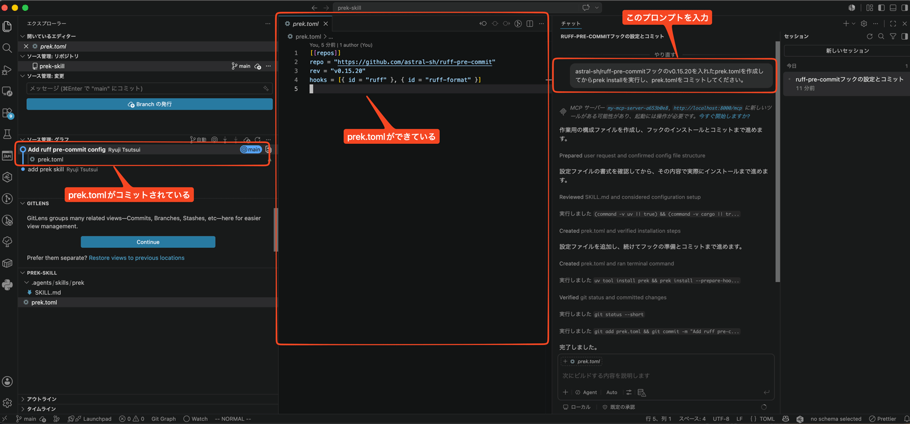910x424 pixels.
Task: Open the Auto model picker dropdown
Action: pos(612,392)
